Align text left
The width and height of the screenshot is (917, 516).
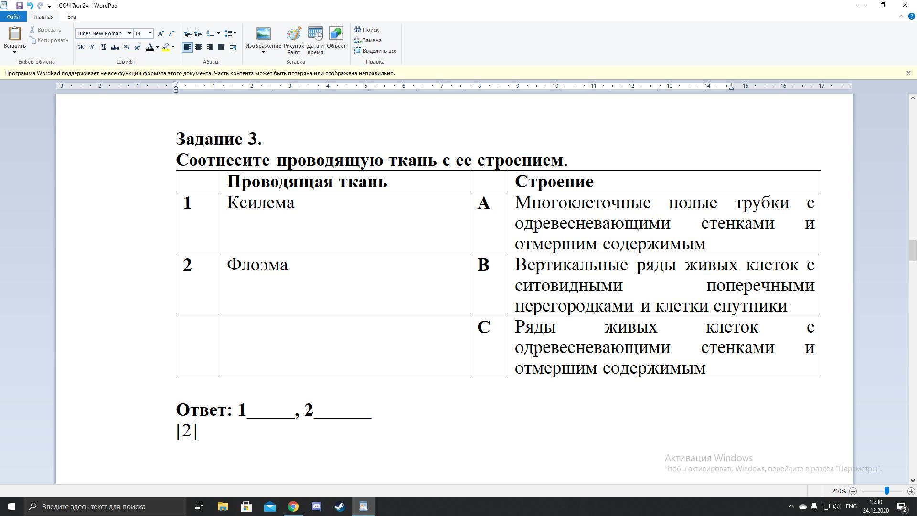[x=187, y=47]
